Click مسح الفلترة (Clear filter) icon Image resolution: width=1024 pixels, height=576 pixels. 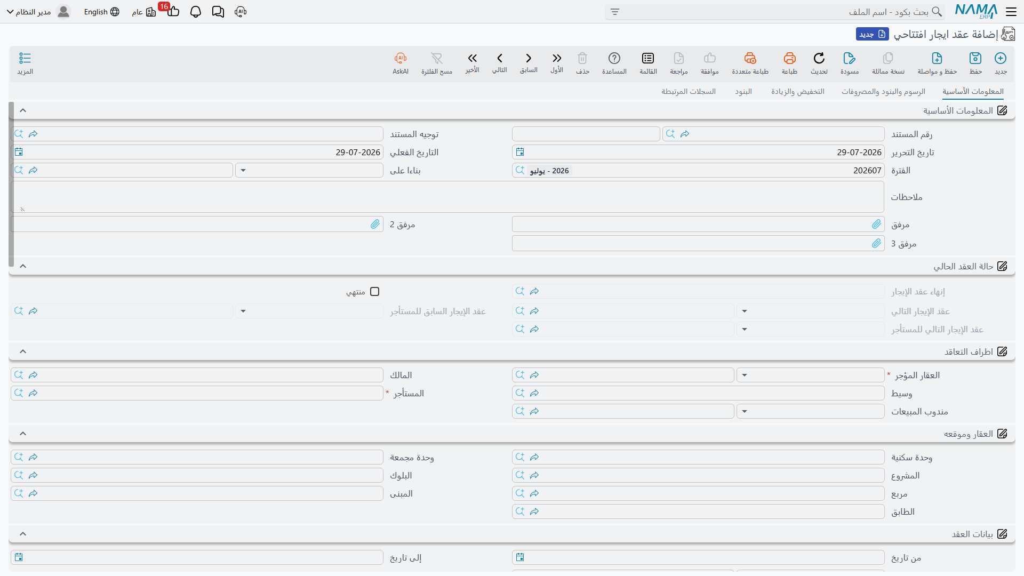437,59
